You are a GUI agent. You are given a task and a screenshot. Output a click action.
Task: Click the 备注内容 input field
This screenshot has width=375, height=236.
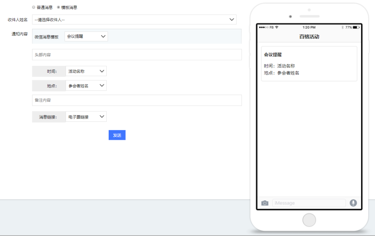(137, 100)
